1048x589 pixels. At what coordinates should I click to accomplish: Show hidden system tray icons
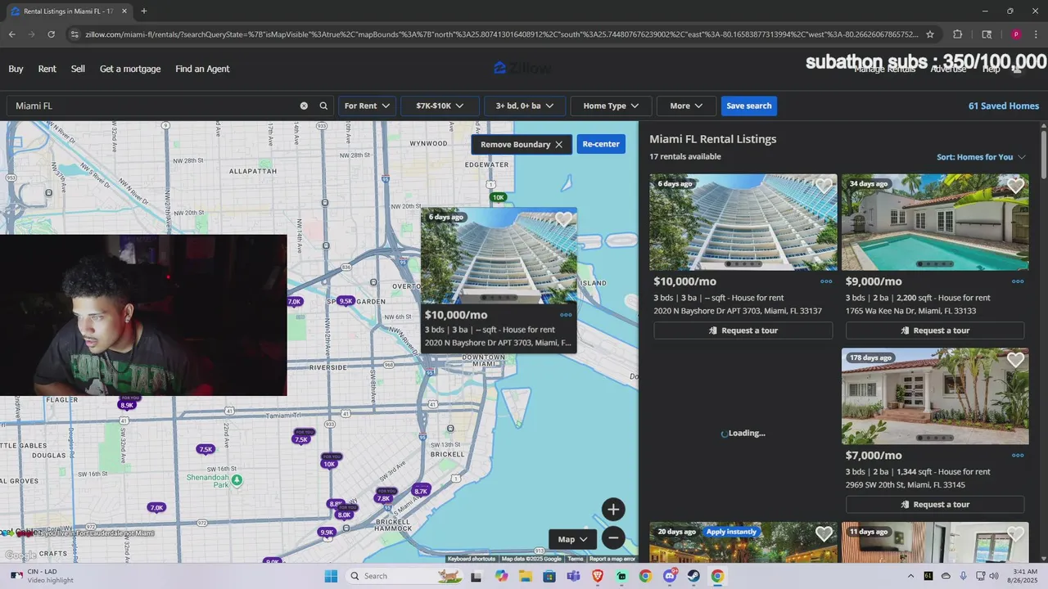pos(910,576)
